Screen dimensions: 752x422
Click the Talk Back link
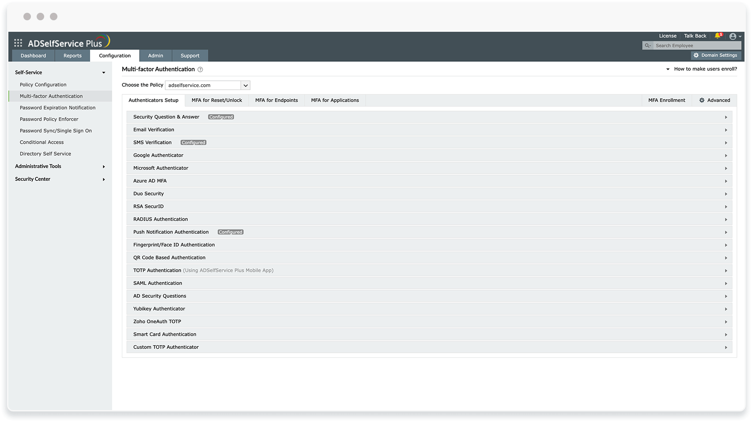click(x=695, y=36)
